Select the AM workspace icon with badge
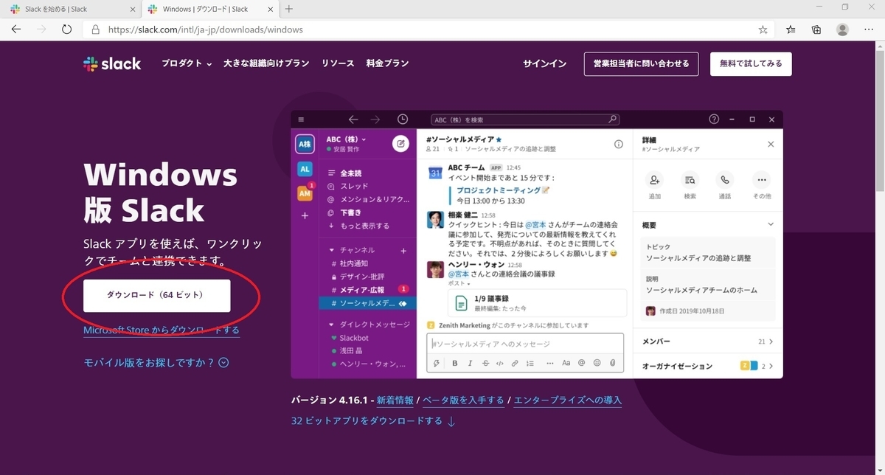This screenshot has height=475, width=885. tap(305, 193)
